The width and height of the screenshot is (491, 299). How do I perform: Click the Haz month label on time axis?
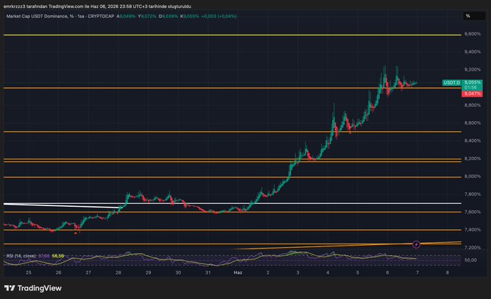(238, 272)
